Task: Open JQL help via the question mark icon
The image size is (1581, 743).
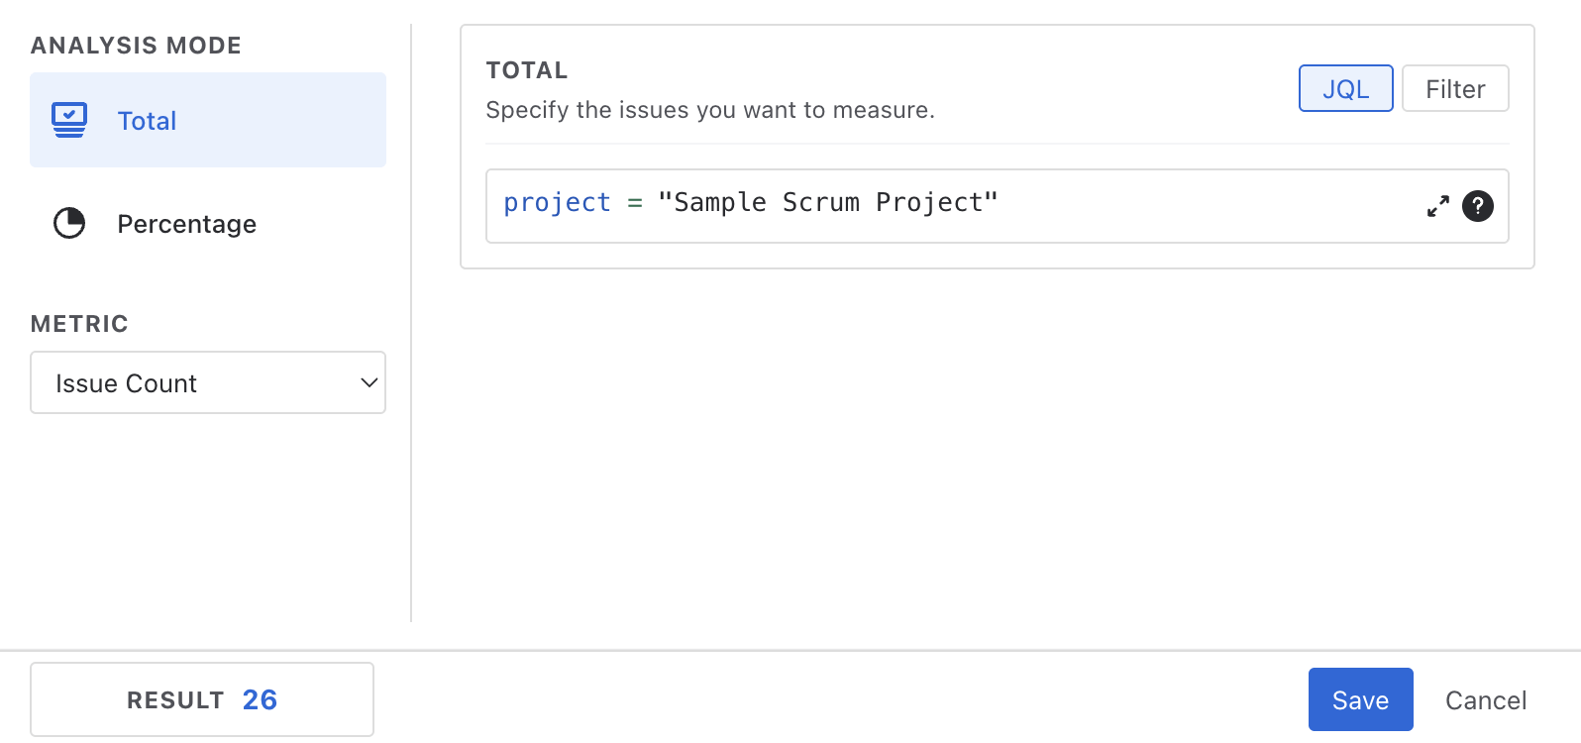Action: pos(1477,206)
